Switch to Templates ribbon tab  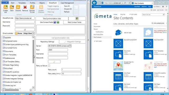coord(22,3)
